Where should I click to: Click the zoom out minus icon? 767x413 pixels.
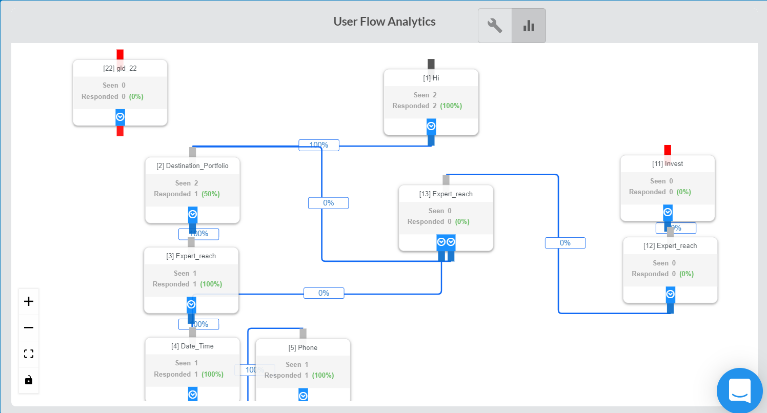(29, 327)
